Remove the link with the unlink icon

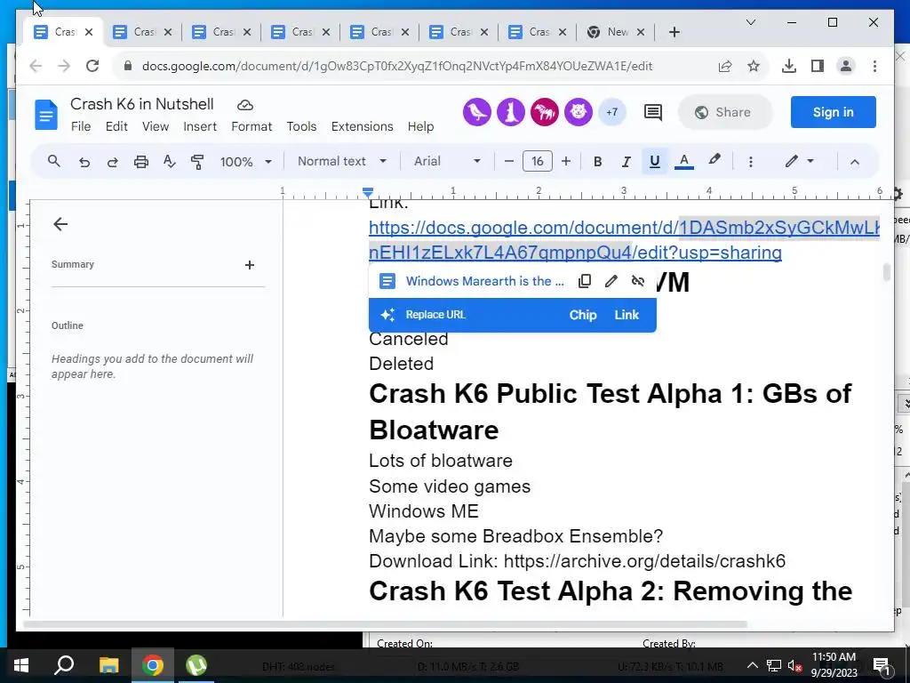point(637,281)
